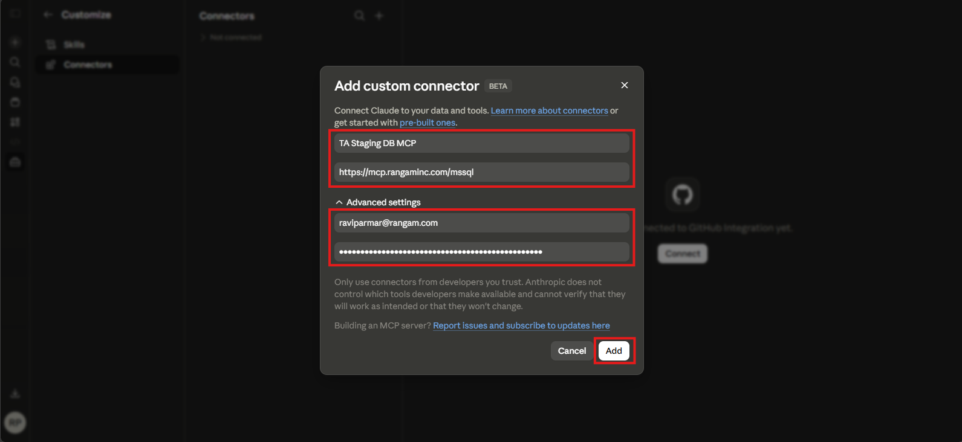Open the artifacts grid icon in sidebar
The height and width of the screenshot is (442, 962).
point(15,122)
